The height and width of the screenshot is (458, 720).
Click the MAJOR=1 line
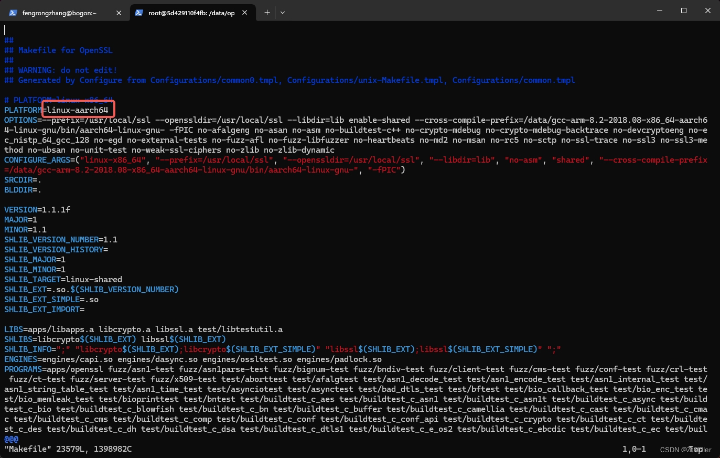[20, 220]
